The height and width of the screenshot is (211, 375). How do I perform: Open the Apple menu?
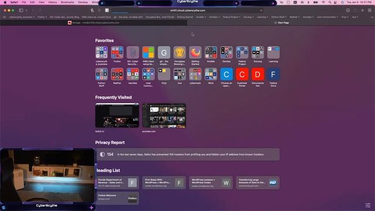point(5,2)
